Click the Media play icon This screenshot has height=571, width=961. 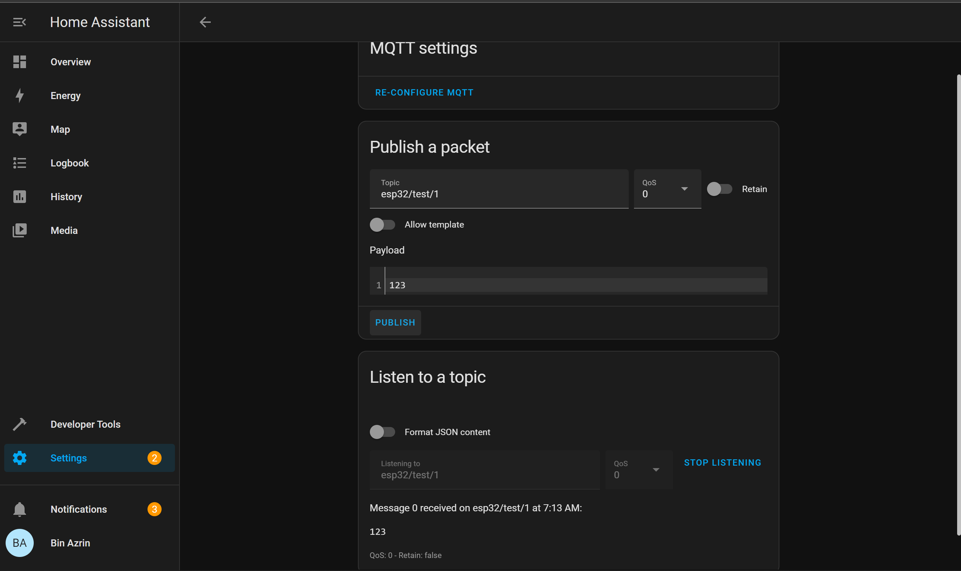click(x=19, y=230)
